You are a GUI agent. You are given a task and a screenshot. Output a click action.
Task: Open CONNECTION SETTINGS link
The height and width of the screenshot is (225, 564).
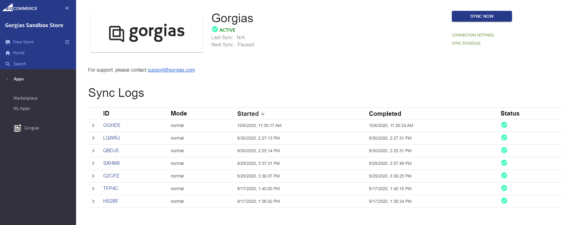click(x=473, y=35)
